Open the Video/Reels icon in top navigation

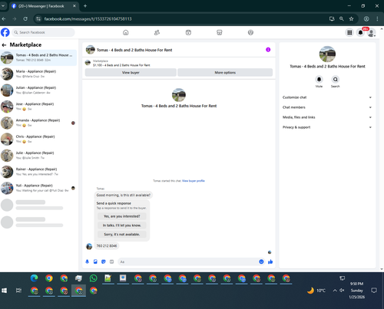click(188, 32)
